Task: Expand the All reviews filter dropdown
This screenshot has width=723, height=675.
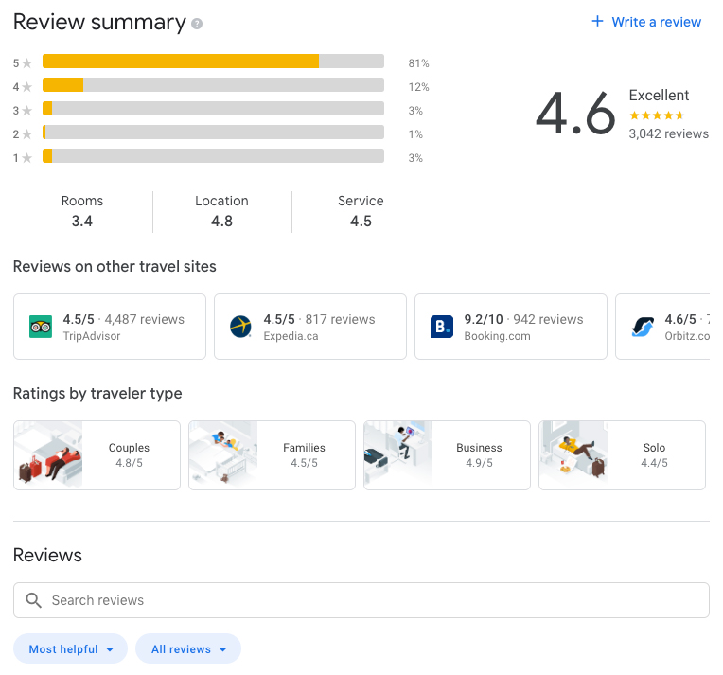Action: pyautogui.click(x=188, y=649)
